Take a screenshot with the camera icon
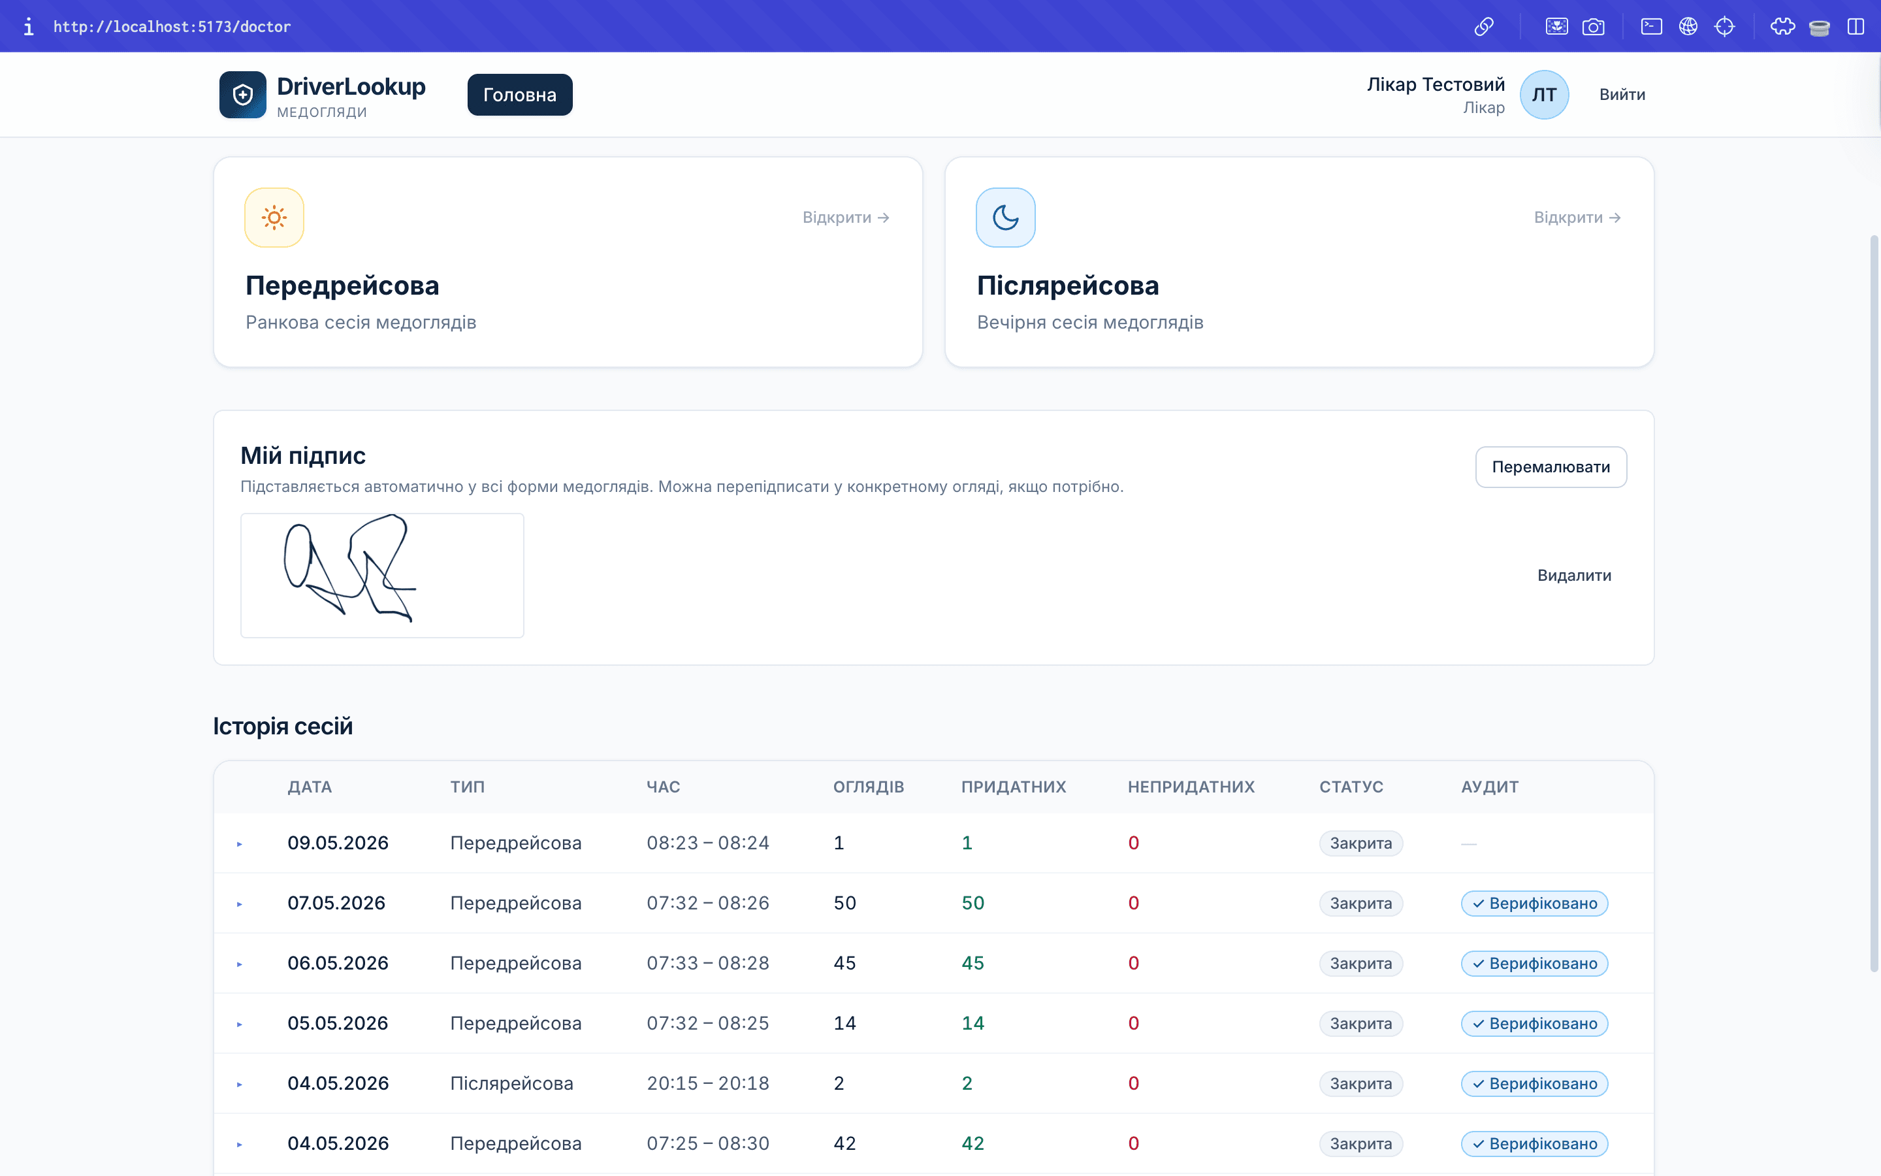This screenshot has width=1881, height=1176. coord(1592,26)
